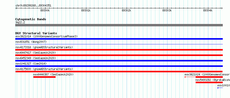Click the esv3621024 variant label
Screen dimensions: 230x98
click(x=207, y=74)
